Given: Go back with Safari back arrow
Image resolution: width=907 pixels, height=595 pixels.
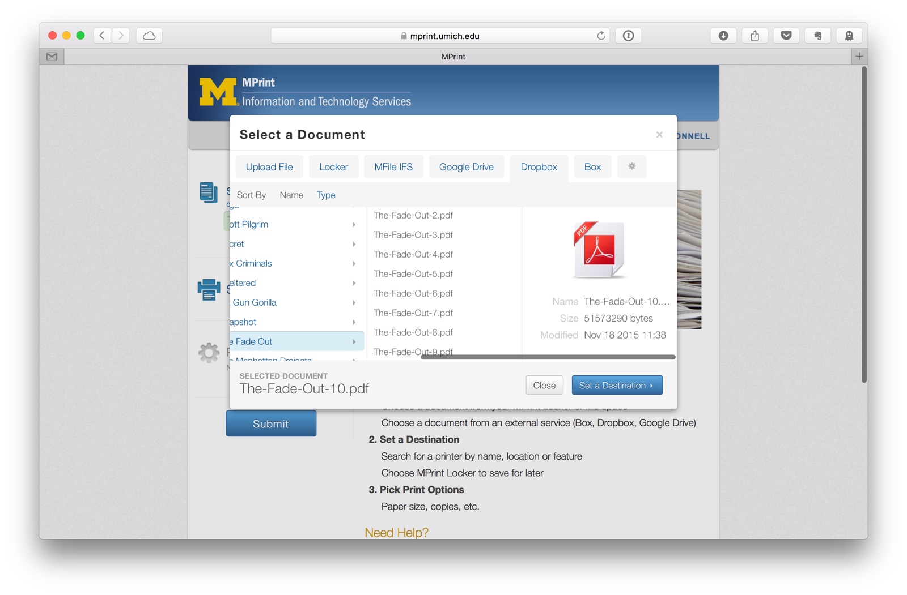Looking at the screenshot, I should [102, 36].
